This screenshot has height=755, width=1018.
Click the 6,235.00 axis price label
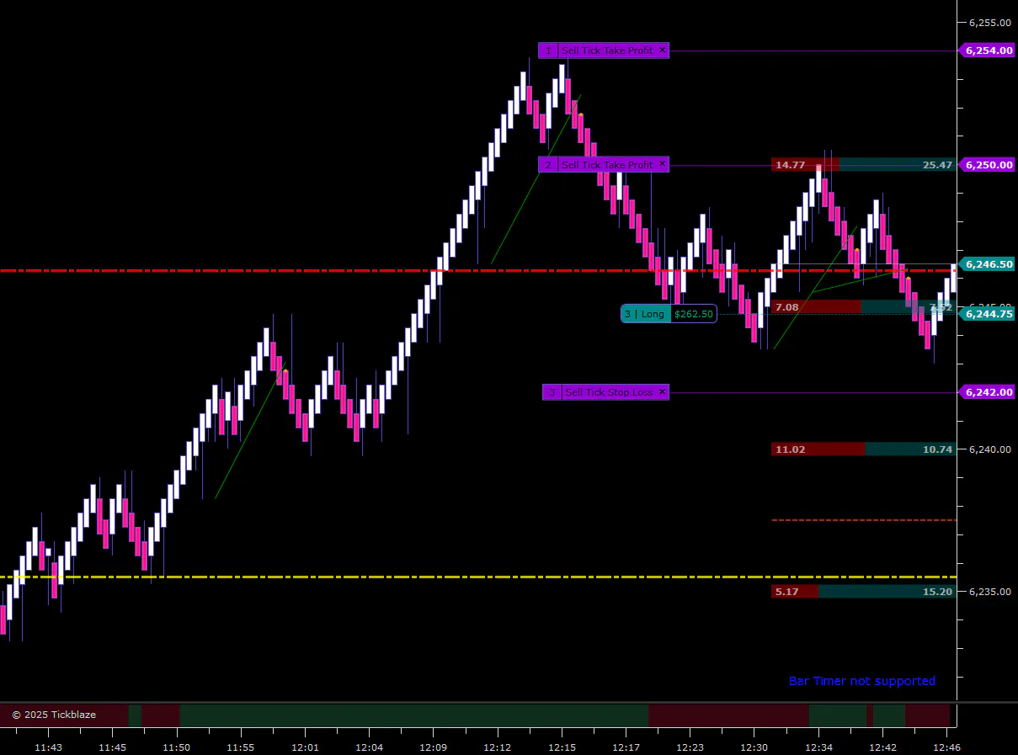click(x=989, y=592)
